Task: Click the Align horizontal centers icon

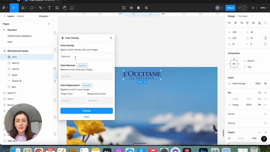Action: (235, 23)
